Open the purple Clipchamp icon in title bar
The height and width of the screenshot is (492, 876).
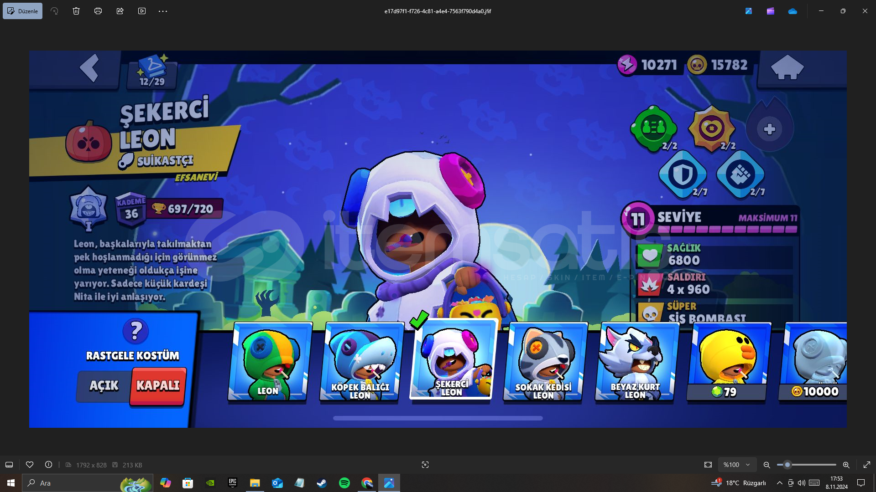tap(771, 11)
